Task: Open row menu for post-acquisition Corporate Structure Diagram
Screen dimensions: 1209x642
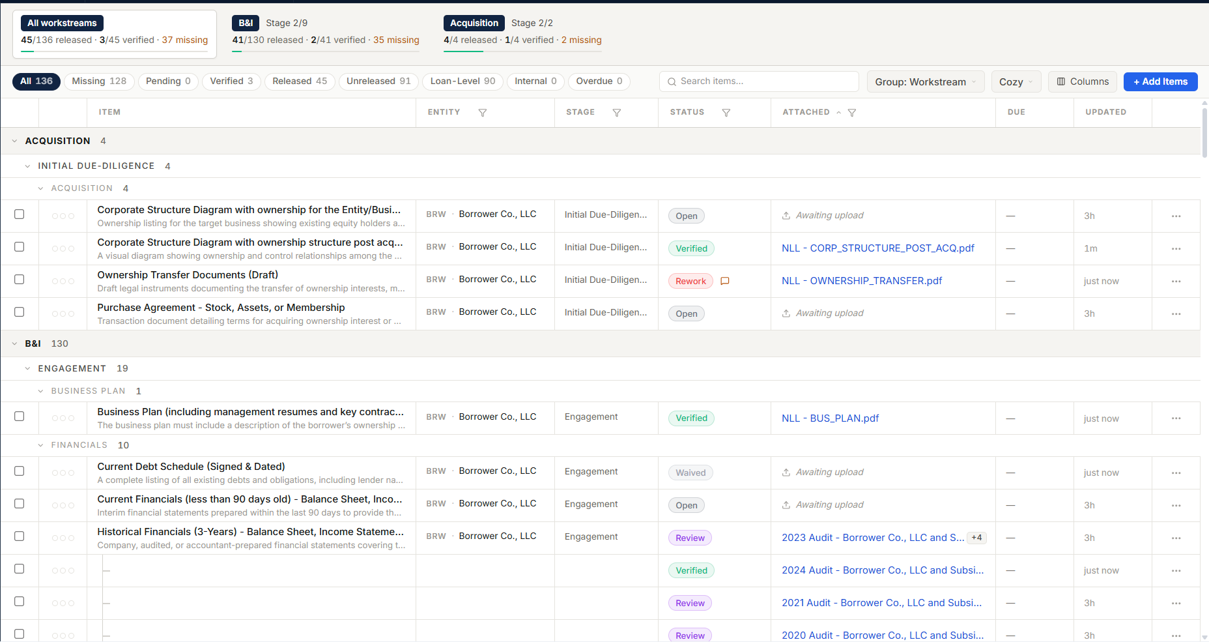Action: [x=1176, y=249]
